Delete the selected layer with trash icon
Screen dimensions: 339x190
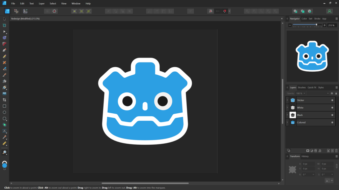336,151
